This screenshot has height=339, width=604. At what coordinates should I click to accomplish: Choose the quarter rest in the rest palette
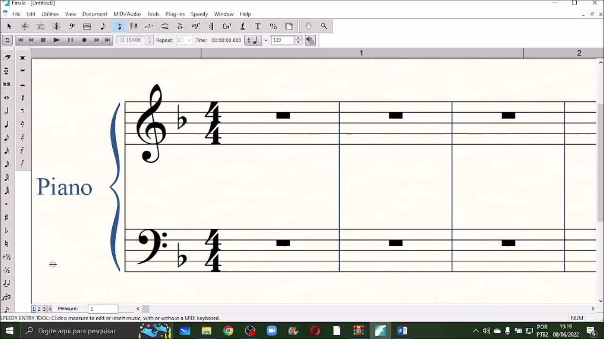(x=23, y=97)
